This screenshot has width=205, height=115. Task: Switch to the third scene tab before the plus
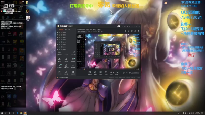tap(70, 30)
